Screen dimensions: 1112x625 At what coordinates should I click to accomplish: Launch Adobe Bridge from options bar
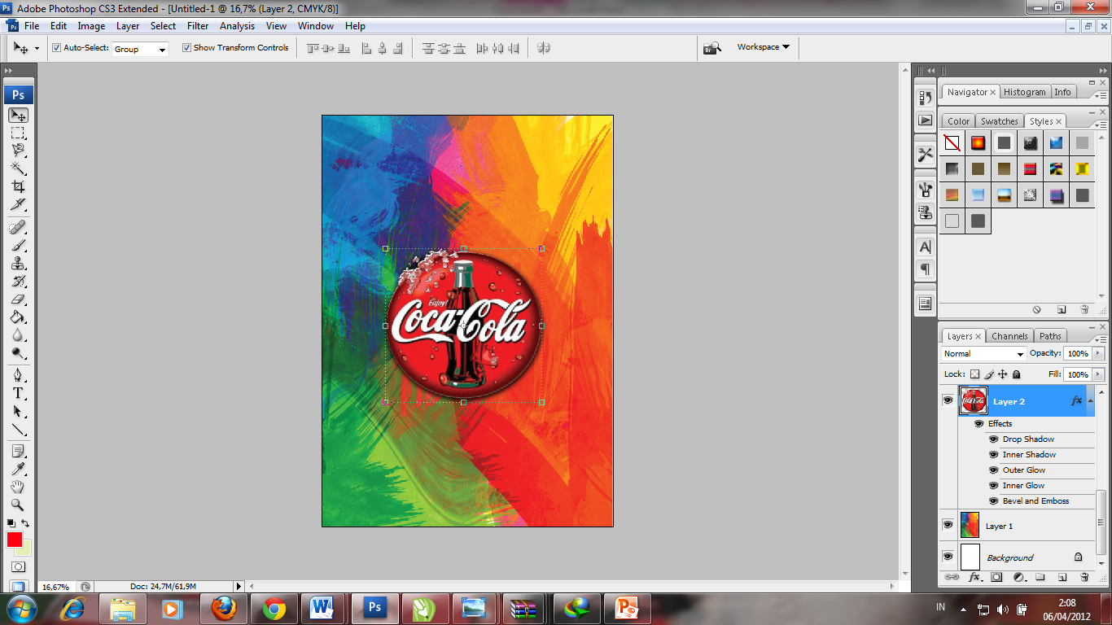tap(713, 48)
